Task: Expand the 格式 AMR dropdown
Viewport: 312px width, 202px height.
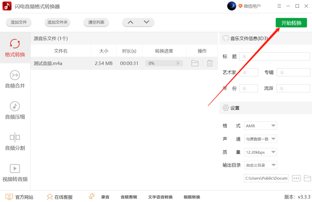Action: click(x=261, y=126)
